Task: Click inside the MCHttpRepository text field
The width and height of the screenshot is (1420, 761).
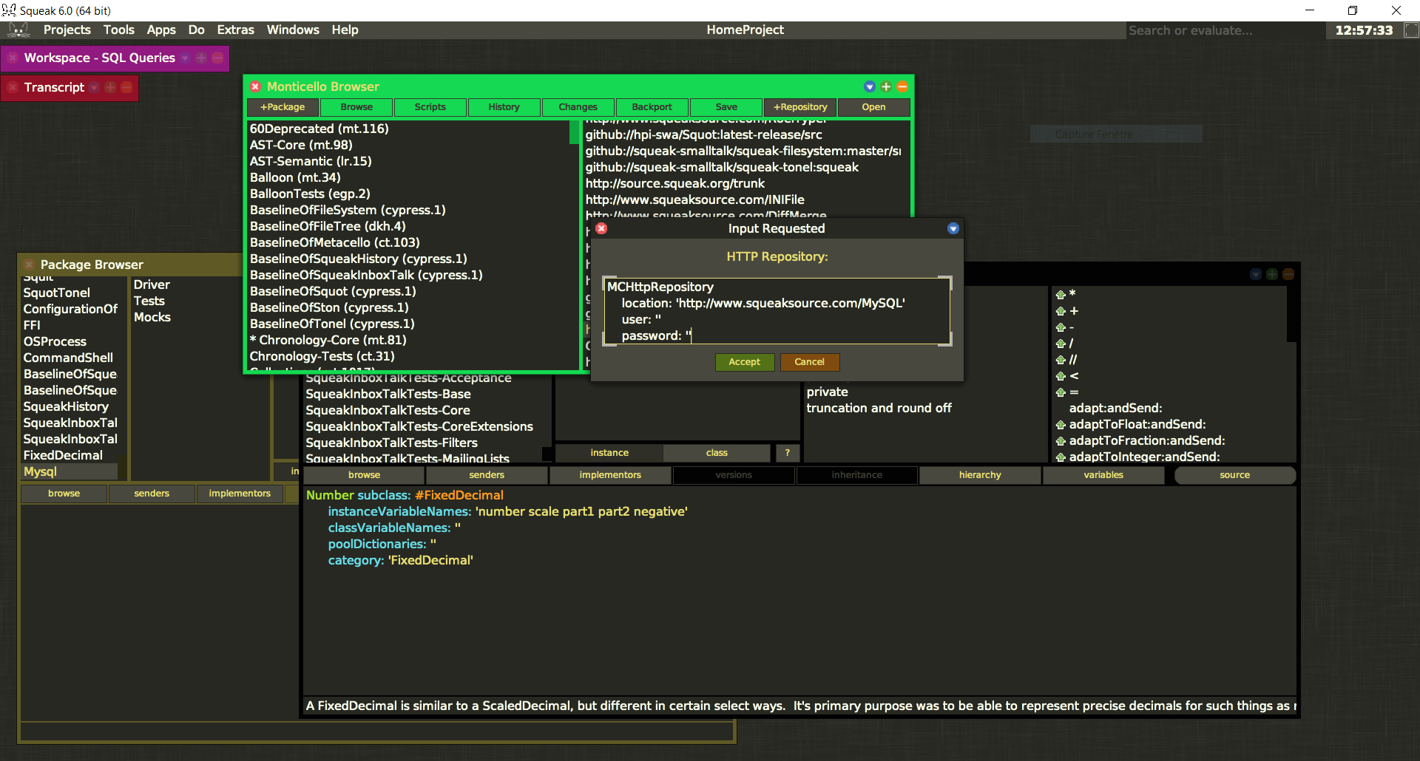Action: tap(777, 311)
